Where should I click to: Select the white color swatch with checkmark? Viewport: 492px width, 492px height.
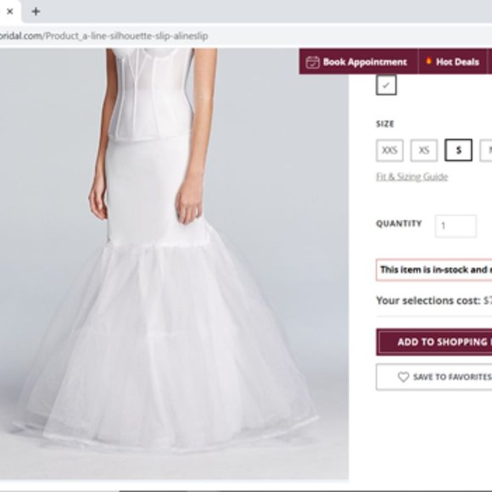pyautogui.click(x=386, y=85)
